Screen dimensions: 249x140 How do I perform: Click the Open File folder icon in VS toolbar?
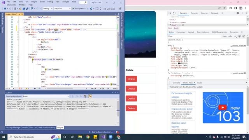pyautogui.click(x=20, y=9)
